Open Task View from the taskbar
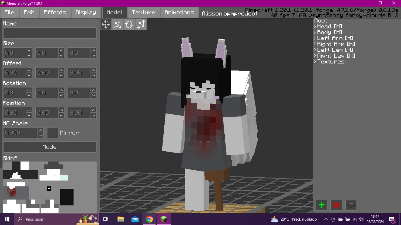The image size is (401, 225). point(106,219)
